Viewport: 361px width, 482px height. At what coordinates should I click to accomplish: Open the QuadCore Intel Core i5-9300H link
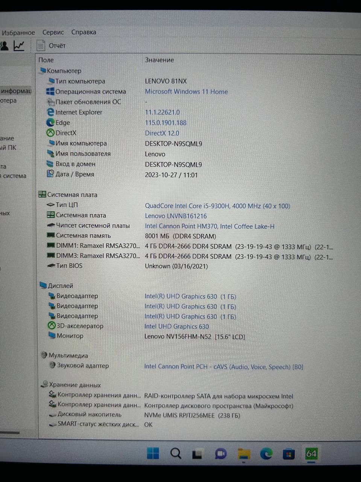click(217, 206)
